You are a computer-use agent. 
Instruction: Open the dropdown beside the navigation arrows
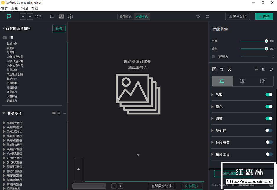pyautogui.click(x=89, y=186)
